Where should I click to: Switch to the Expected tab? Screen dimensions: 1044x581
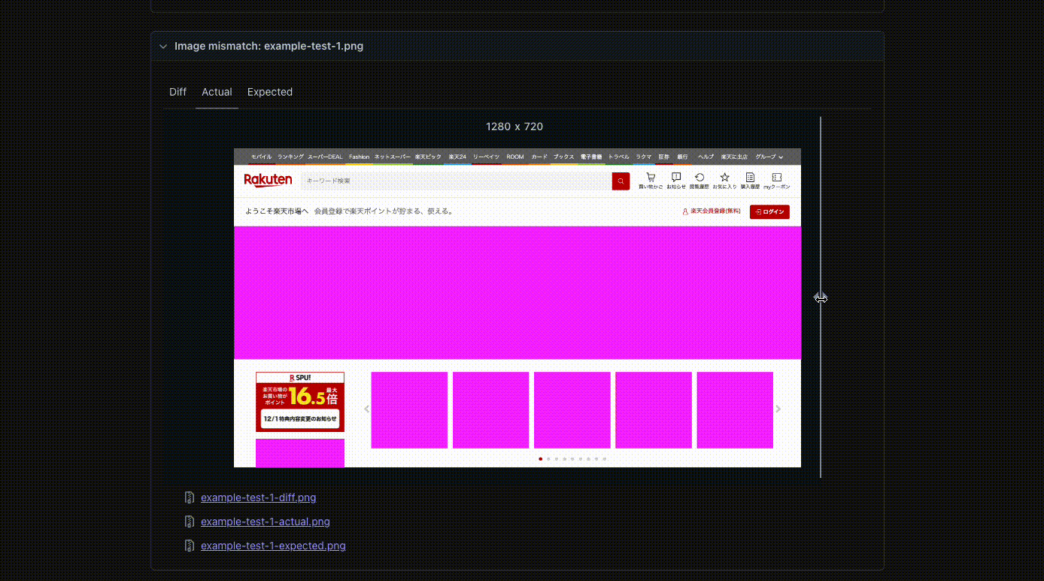coord(270,92)
